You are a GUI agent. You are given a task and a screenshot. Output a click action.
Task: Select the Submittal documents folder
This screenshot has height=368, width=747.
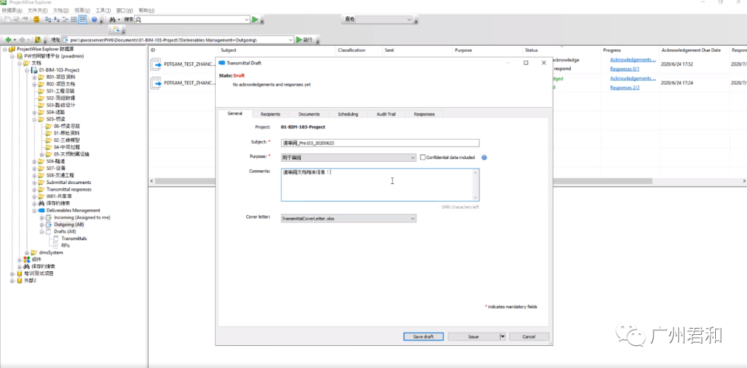point(68,182)
